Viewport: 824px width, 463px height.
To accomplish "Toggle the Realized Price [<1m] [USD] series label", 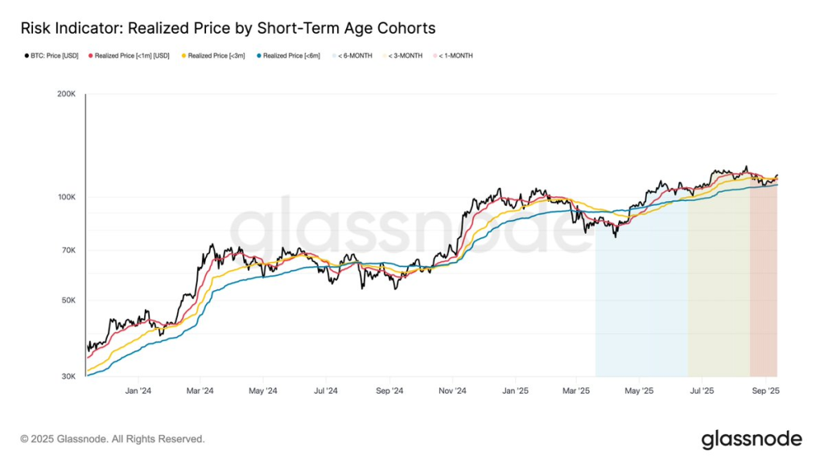I will (x=133, y=55).
